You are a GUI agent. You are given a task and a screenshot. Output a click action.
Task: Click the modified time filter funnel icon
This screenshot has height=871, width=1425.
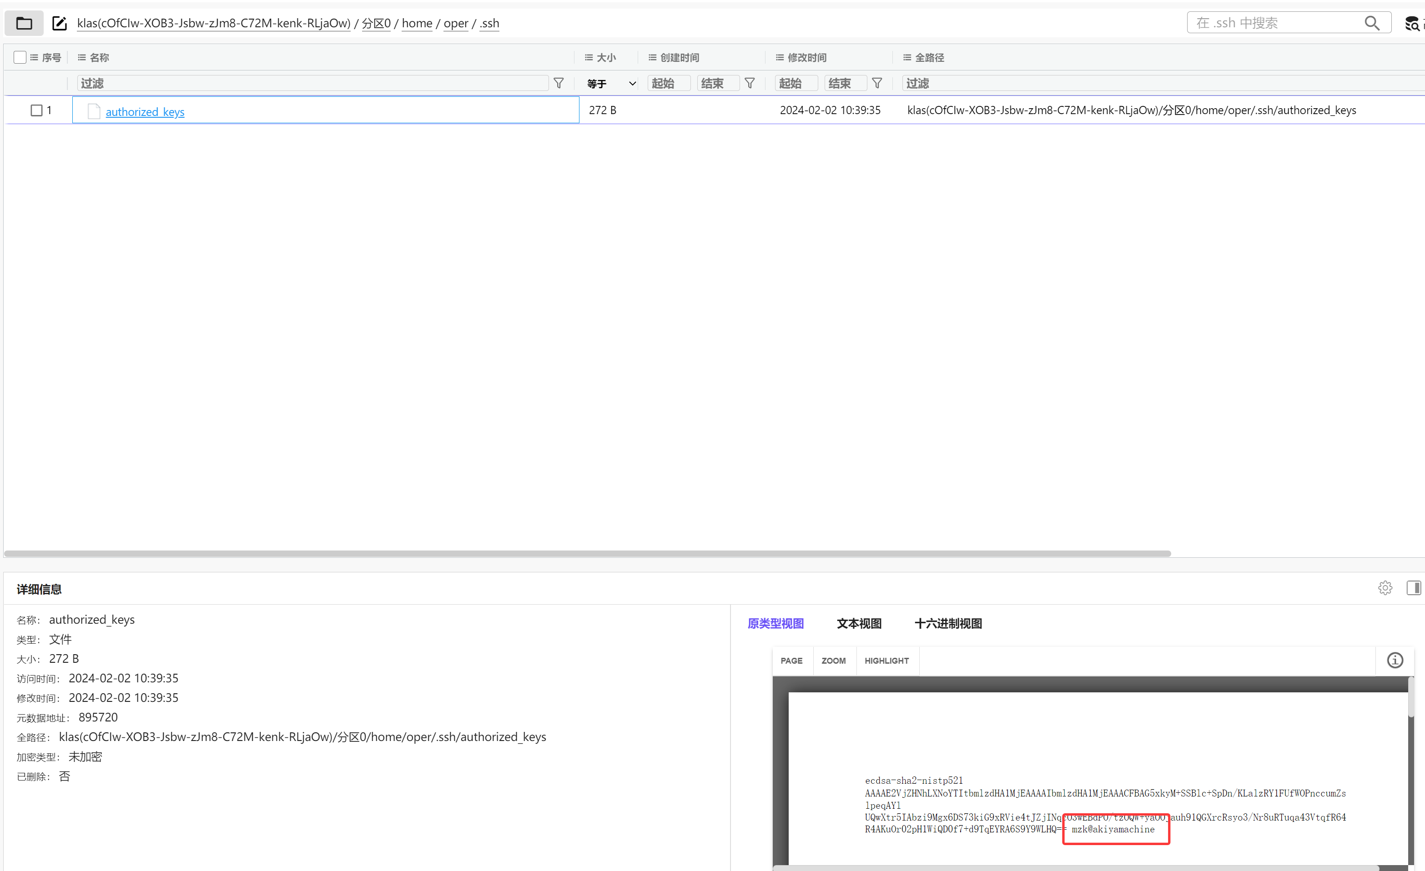pyautogui.click(x=877, y=83)
